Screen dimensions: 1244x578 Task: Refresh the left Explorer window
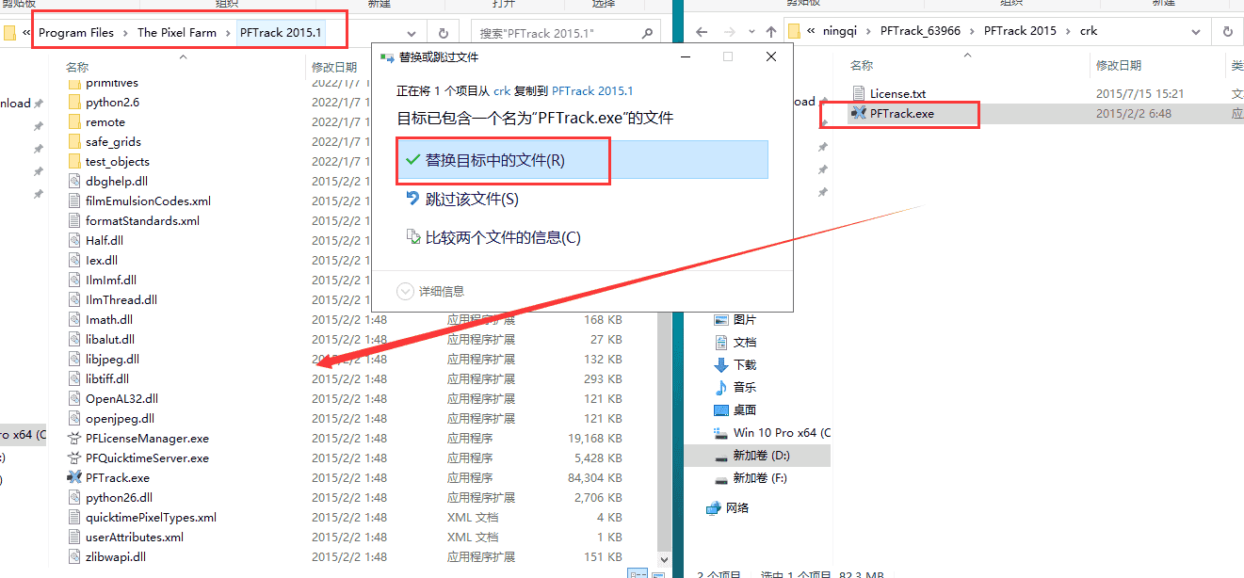[444, 33]
